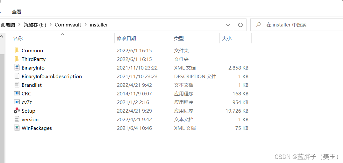Image resolution: width=343 pixels, height=163 pixels.
Task: Click the 75 KB size value
Action: click(242, 128)
